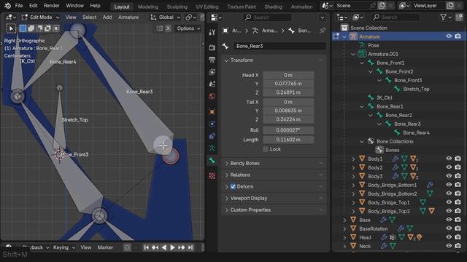
Task: Open the Physics properties tab
Action: pos(212,124)
